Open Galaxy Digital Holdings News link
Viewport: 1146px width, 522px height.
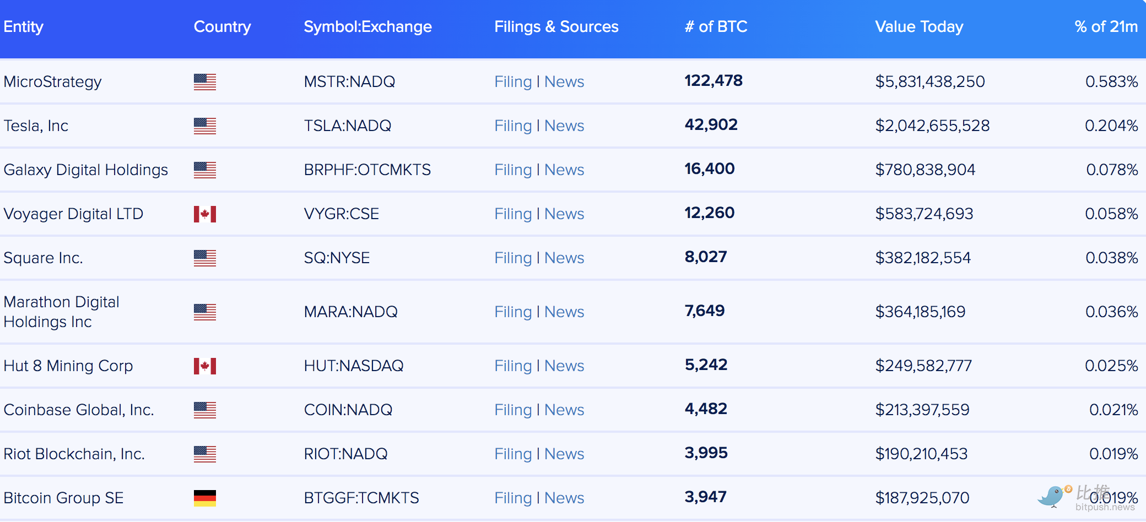pyautogui.click(x=564, y=170)
